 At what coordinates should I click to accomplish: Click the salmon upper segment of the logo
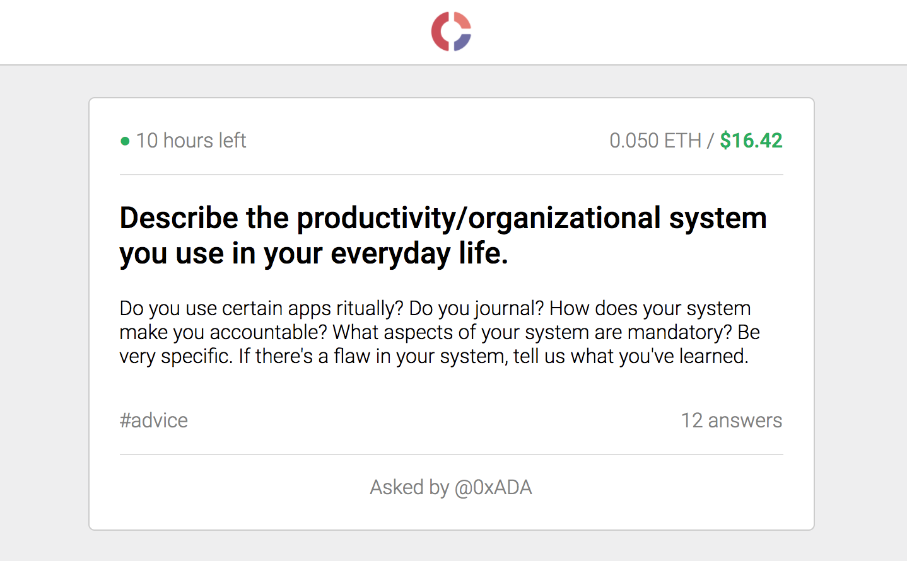click(462, 20)
